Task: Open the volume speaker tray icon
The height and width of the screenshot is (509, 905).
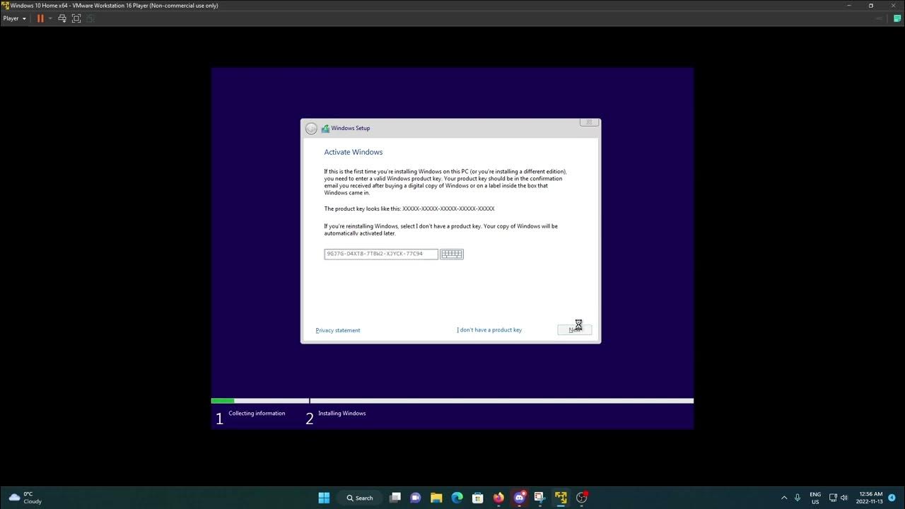Action: tap(843, 498)
